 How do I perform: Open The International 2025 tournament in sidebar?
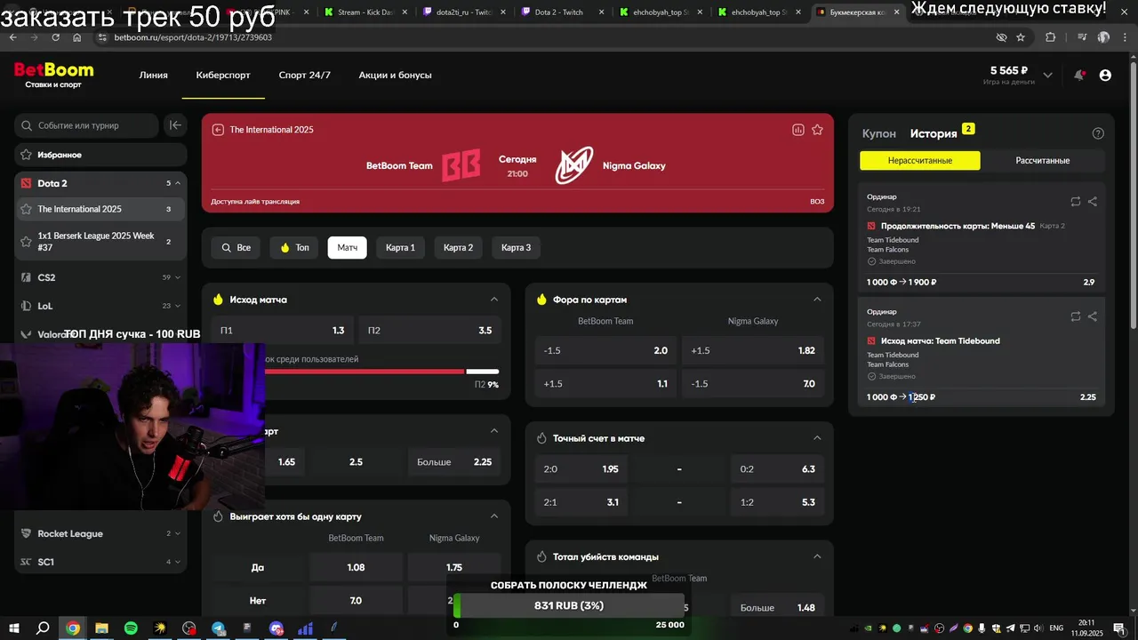[100, 209]
